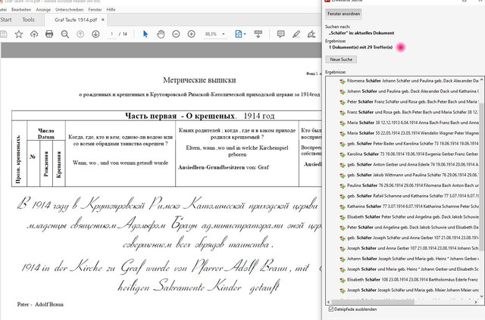This screenshot has height=320, width=485.
Task: Open the Bearbeiten menu
Action: 21,10
